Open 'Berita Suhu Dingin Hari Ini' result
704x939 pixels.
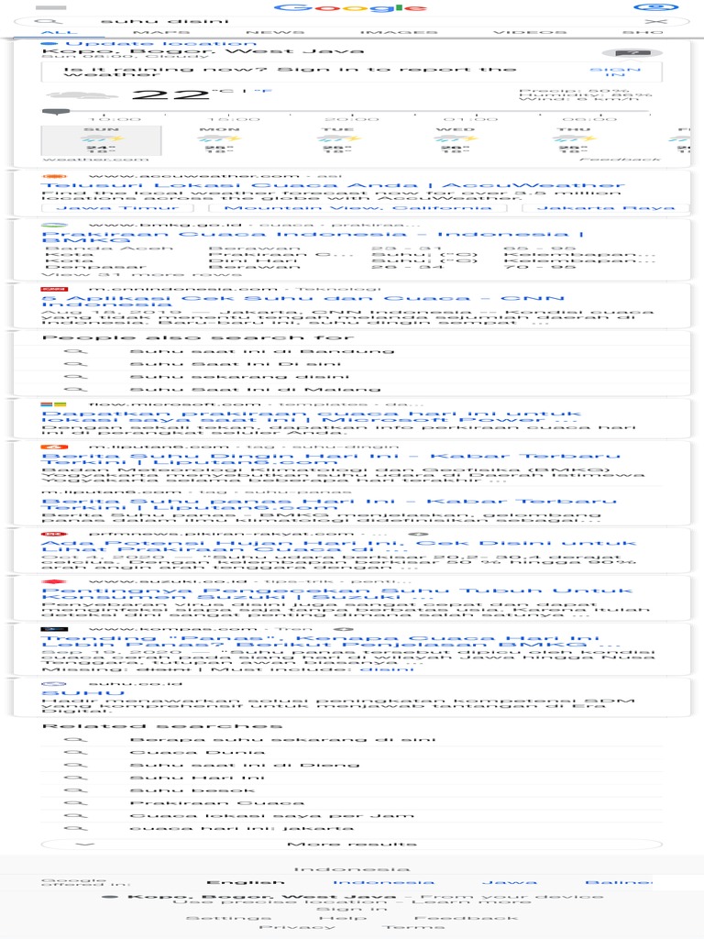pos(330,459)
